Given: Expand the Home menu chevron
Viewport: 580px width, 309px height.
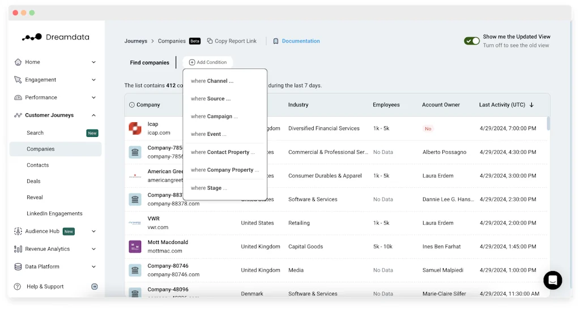Looking at the screenshot, I should point(93,62).
